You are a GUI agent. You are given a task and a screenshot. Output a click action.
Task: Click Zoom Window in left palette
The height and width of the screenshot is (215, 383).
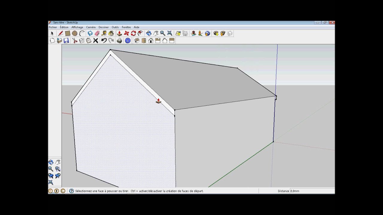click(58, 169)
